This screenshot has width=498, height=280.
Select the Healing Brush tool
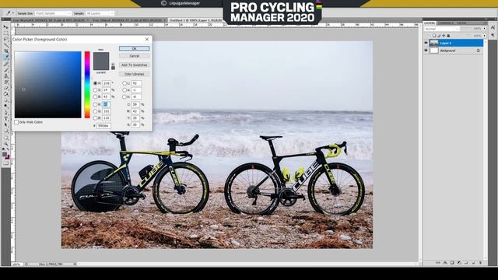coord(5,64)
